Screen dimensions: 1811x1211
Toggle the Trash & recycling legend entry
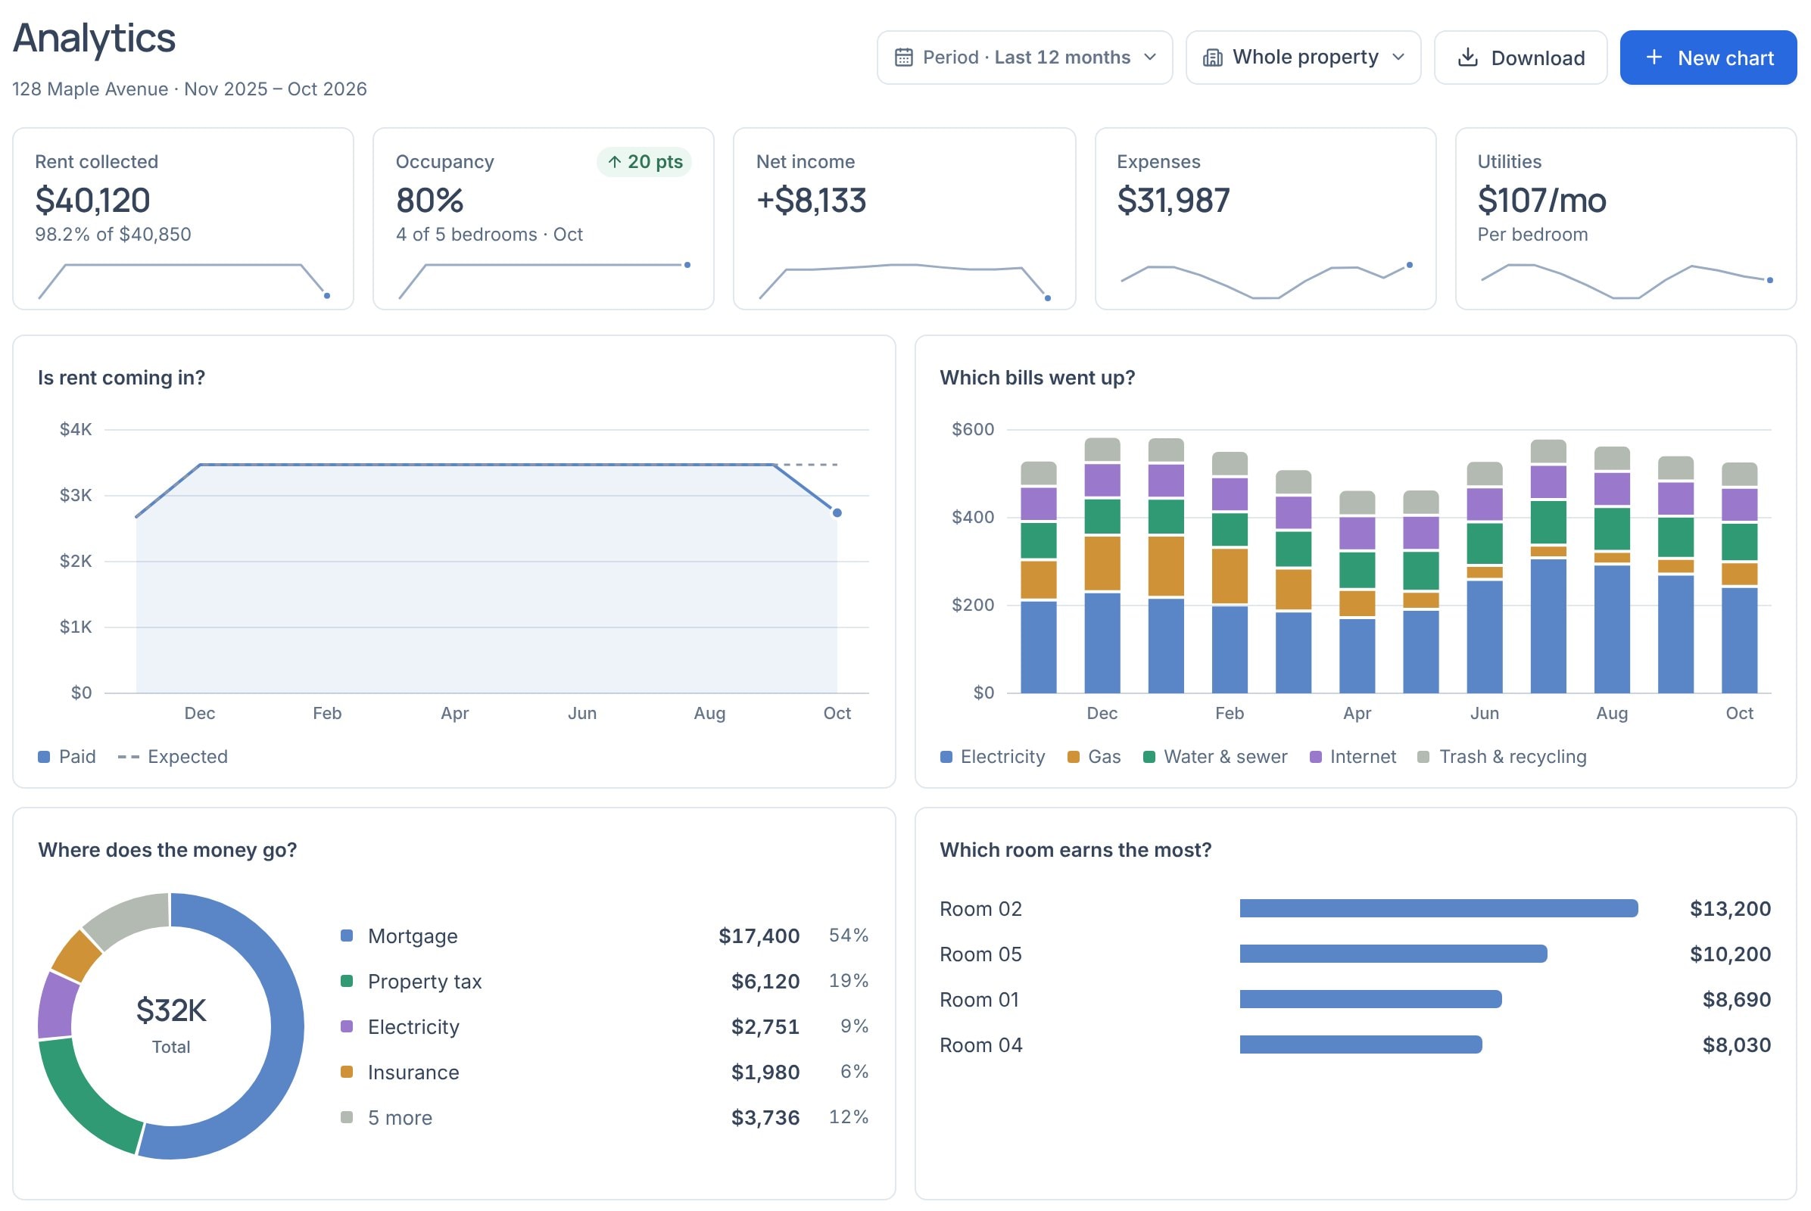(x=1502, y=757)
